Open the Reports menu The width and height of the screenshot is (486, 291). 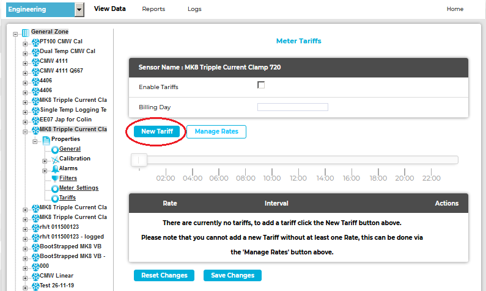[153, 9]
